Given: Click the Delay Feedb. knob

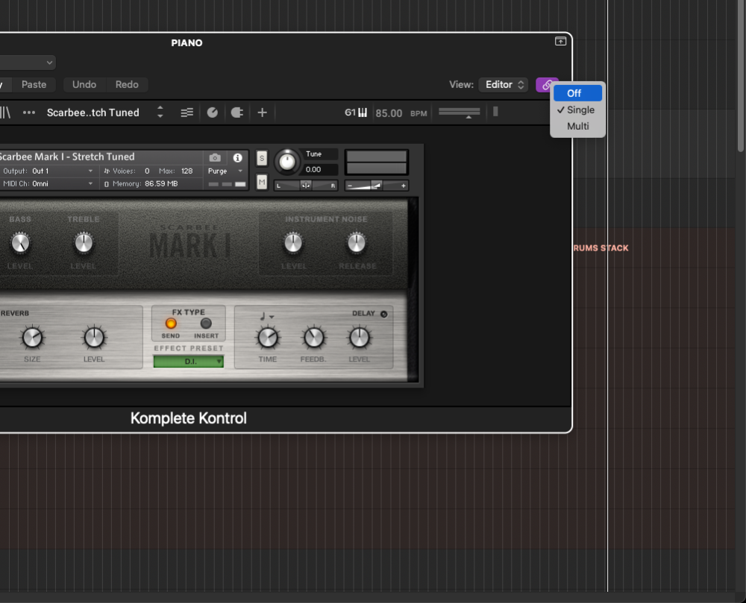Looking at the screenshot, I should [x=313, y=338].
